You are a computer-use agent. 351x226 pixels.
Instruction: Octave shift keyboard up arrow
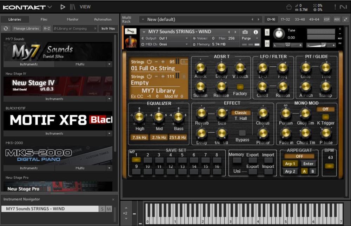126,208
